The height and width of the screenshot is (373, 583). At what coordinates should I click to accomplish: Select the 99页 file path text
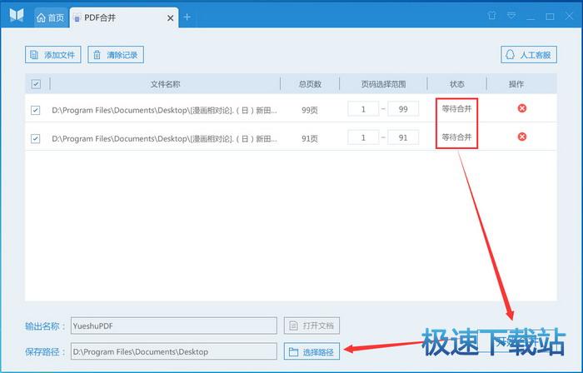(164, 110)
